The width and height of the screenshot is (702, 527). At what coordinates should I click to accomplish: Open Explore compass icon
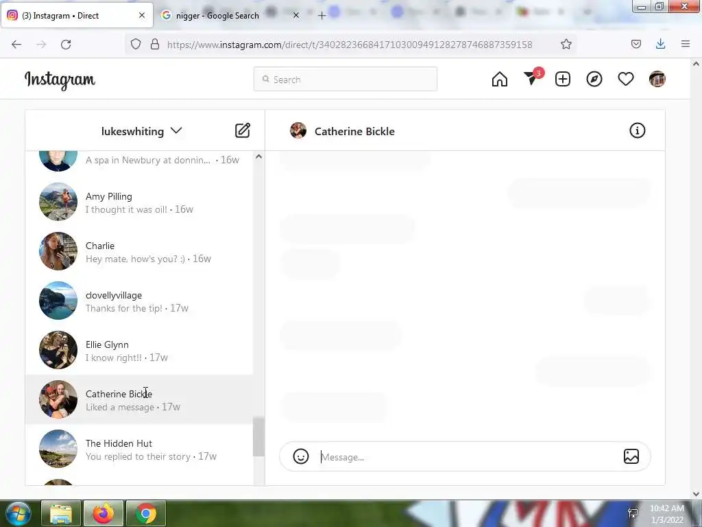pyautogui.click(x=594, y=80)
